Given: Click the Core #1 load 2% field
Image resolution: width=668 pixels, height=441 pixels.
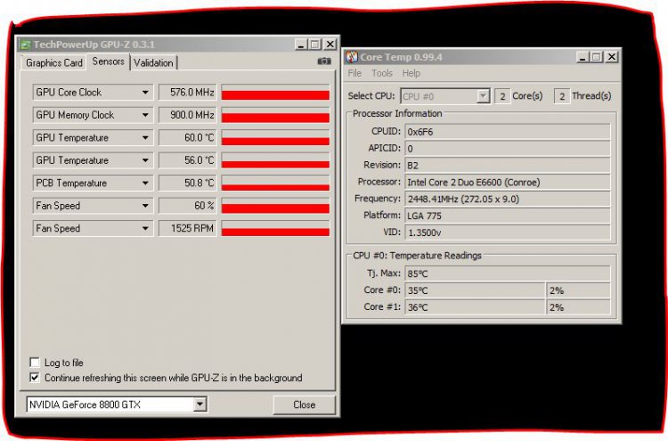Looking at the screenshot, I should (578, 306).
